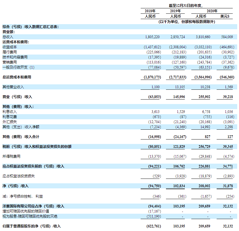Select the 归属于普通股股东的净（亏损）/收入 label
Screen dimensions: 239x231
click(32, 226)
